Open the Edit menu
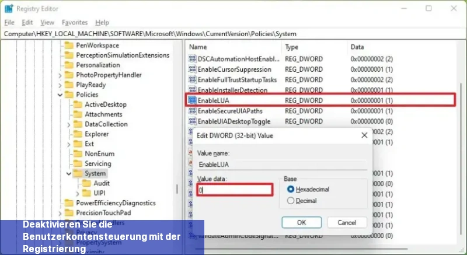Screen dimensions: 467x255 click(27, 23)
